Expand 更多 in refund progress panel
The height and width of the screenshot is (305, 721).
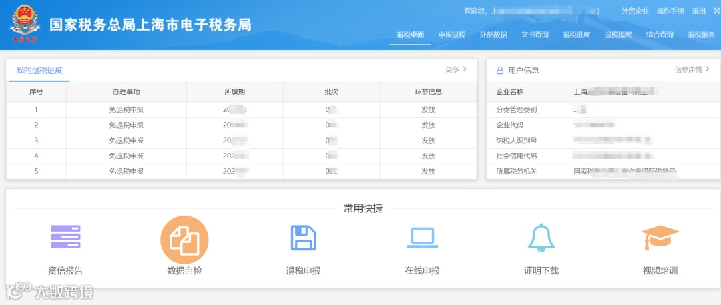456,69
